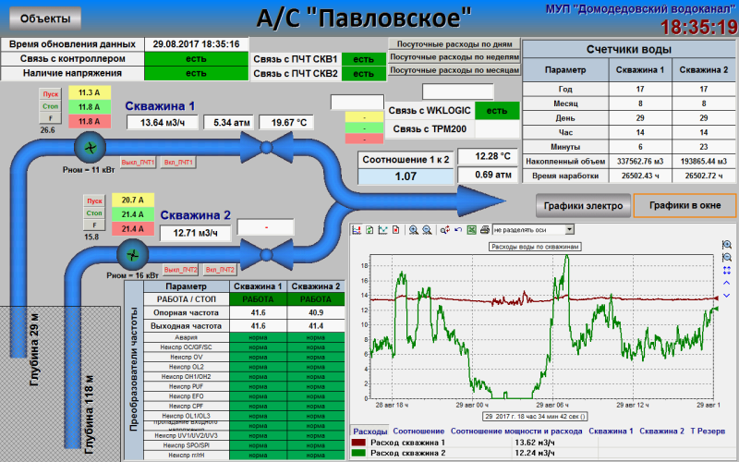The width and height of the screenshot is (739, 462).
Task: Click the undo arrow in chart toolbar
Action: [x=458, y=229]
